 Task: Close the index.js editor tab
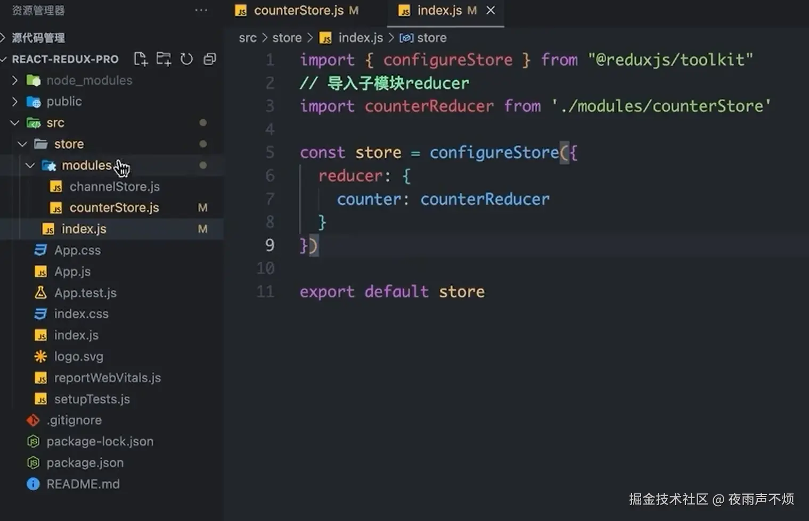tap(491, 10)
